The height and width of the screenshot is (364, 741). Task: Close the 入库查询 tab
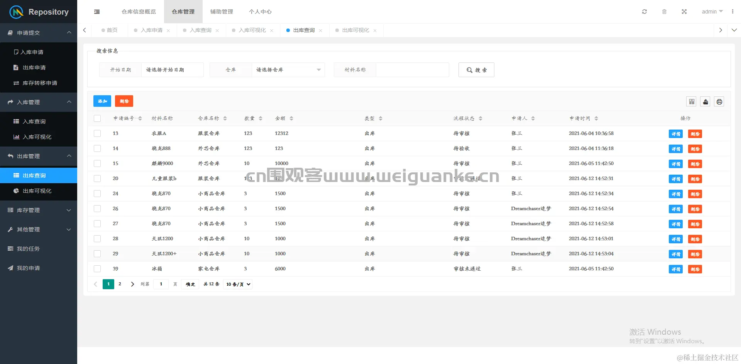[x=217, y=30]
